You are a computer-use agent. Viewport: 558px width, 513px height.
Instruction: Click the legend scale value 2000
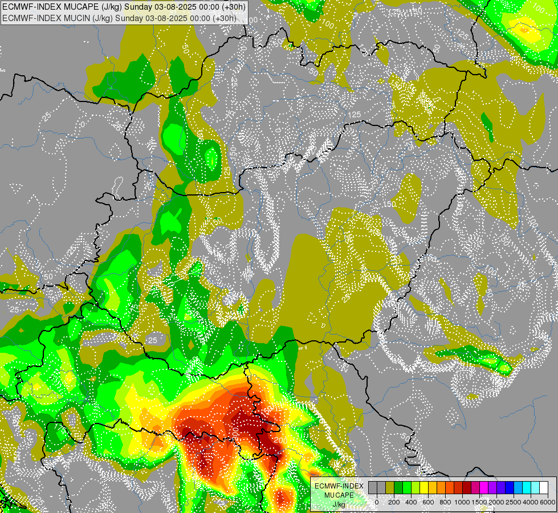tap(496, 502)
